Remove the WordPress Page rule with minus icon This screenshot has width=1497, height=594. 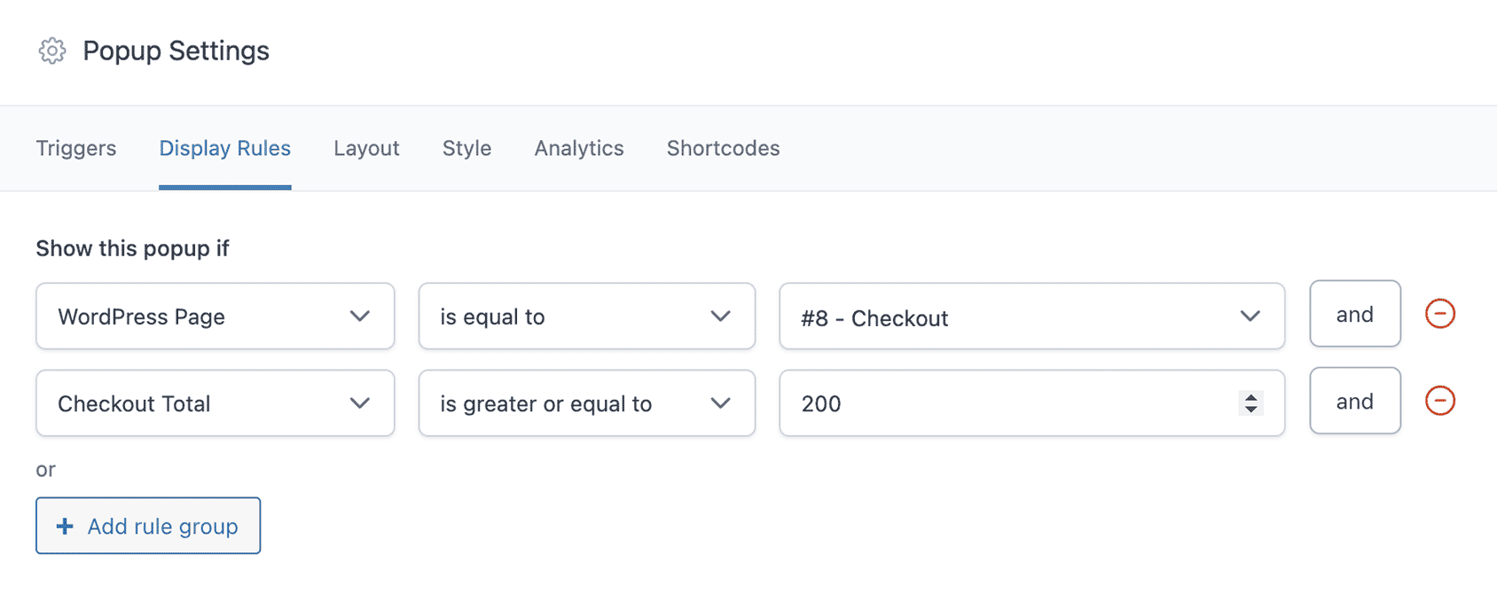pos(1439,314)
